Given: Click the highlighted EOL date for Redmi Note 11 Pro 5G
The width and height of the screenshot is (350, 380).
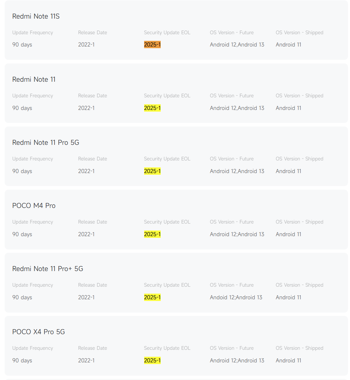Looking at the screenshot, I should click(152, 171).
